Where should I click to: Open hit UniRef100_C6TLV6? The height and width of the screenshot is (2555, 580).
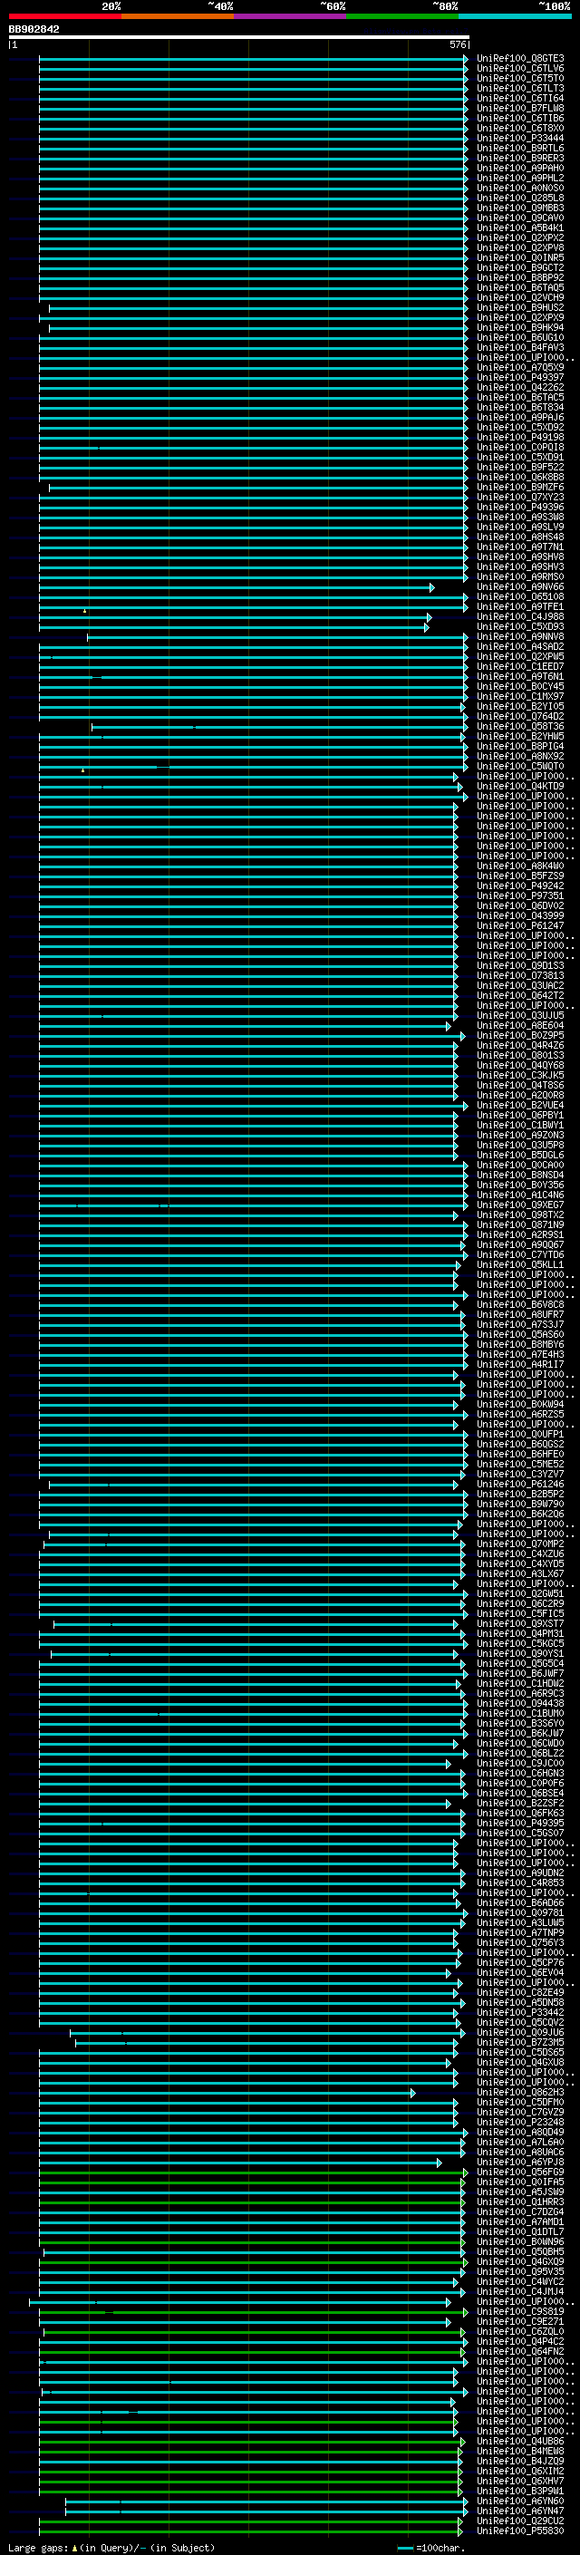[x=519, y=69]
